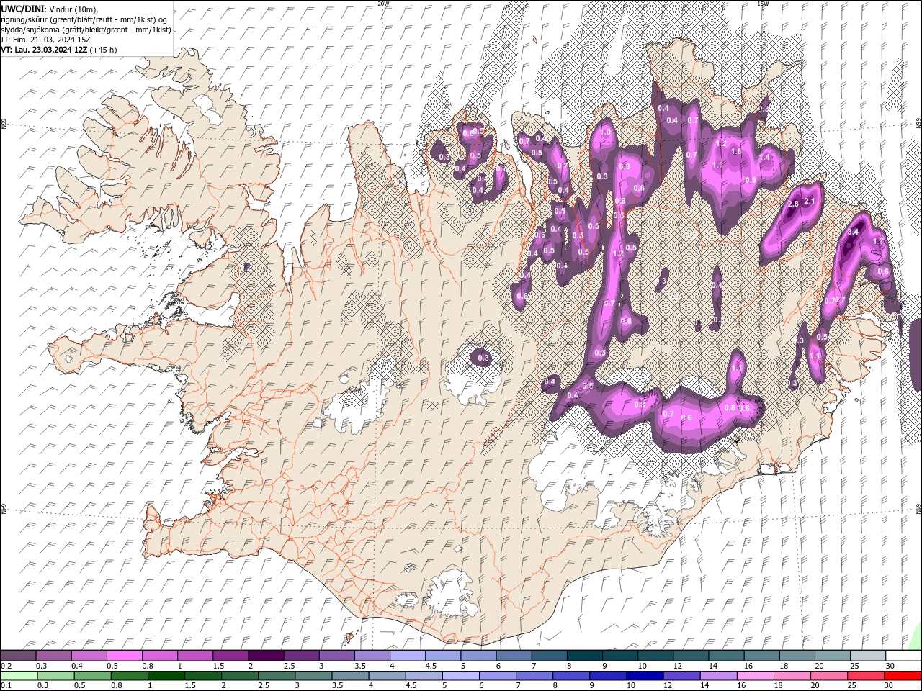Click dark teal upper swatch between 8 and 9
This screenshot has height=691, width=922.
583,656
